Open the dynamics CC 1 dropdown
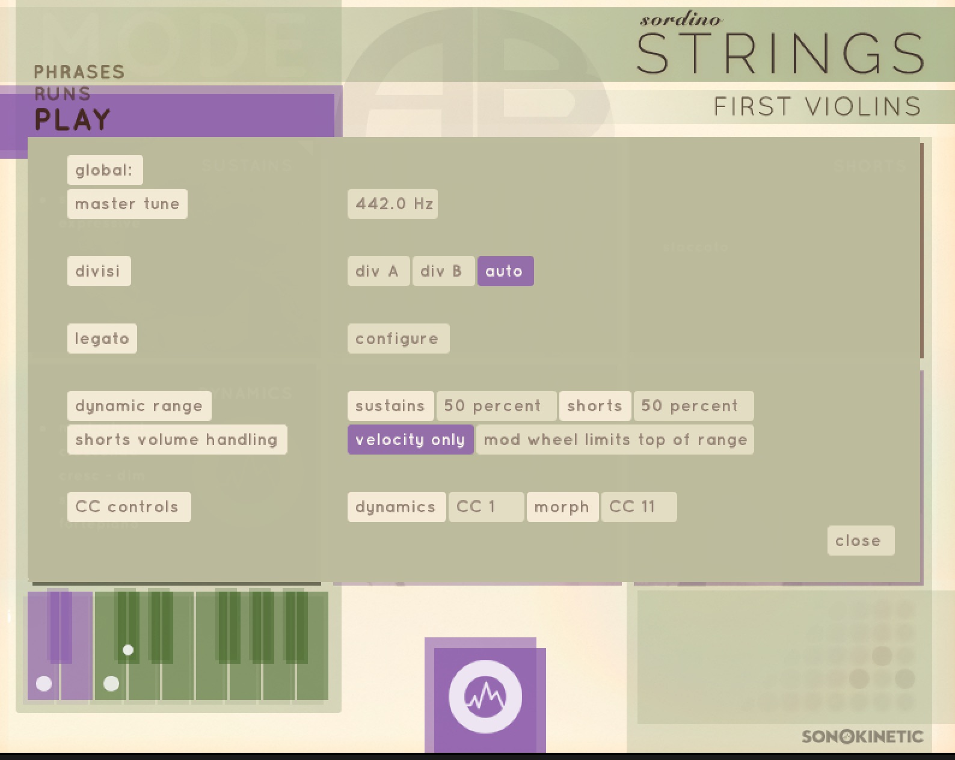The height and width of the screenshot is (760, 955). point(485,507)
